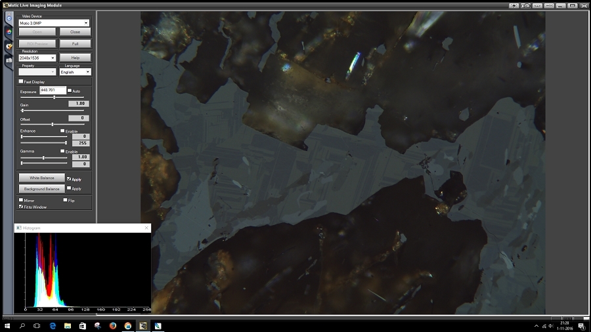Enable the Auto exposure checkbox
This screenshot has height=332, width=591.
(70, 91)
